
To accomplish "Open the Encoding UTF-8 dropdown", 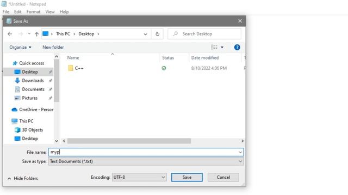I will coord(139,177).
